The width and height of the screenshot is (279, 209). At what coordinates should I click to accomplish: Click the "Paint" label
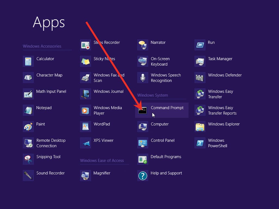point(41,124)
